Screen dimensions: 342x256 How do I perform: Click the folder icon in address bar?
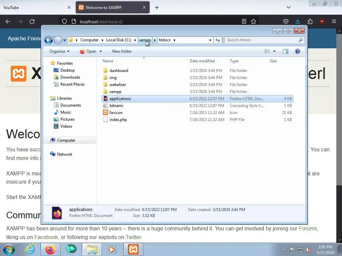click(70, 40)
